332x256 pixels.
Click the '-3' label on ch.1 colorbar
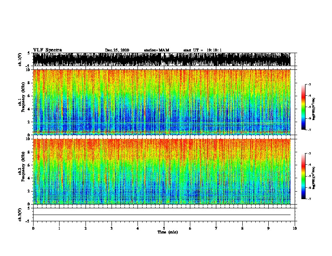(x=309, y=84)
